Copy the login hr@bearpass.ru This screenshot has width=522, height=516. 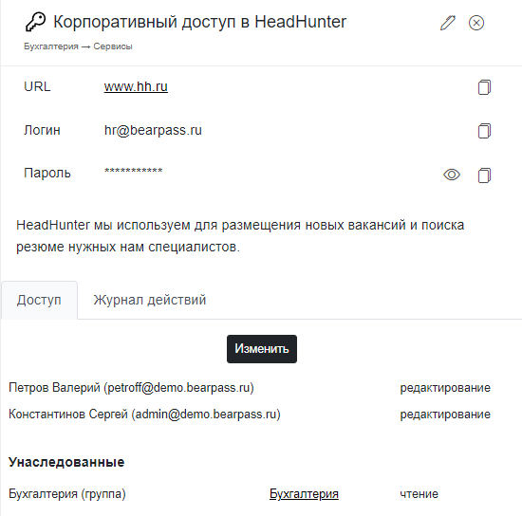click(484, 130)
